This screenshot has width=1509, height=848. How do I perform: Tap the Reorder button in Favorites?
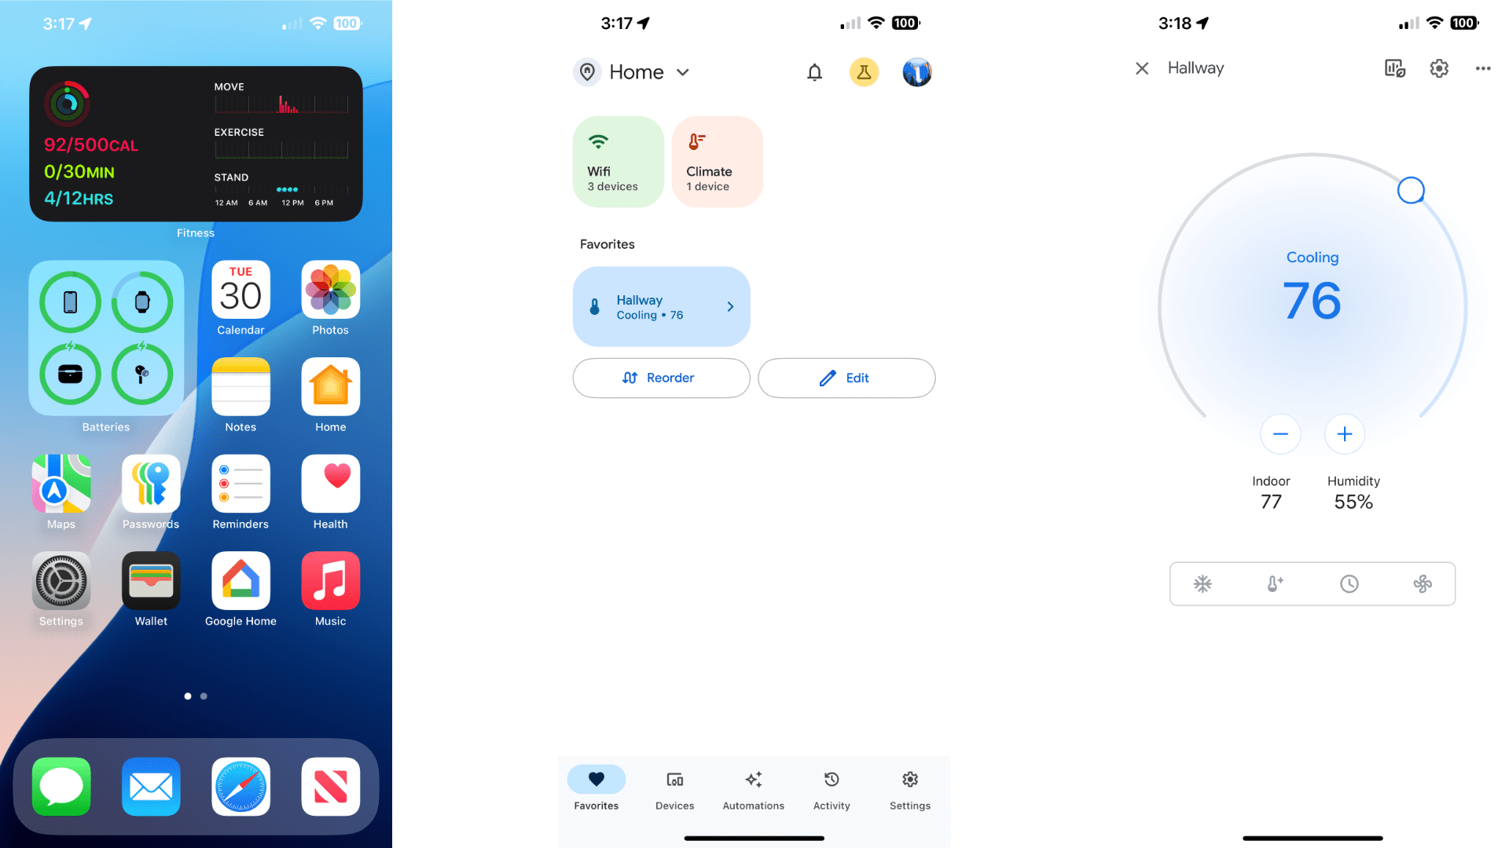coord(661,377)
